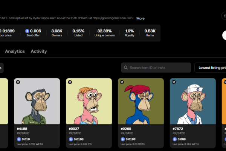Click the badge icon on item #9260
The height and width of the screenshot is (151, 226).
point(122,82)
